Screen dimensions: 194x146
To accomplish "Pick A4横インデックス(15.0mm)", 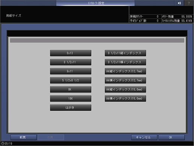I will 125,99.
